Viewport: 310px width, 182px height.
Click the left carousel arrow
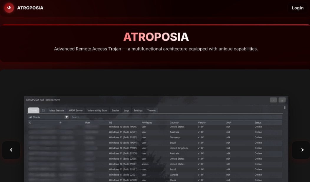coord(11,150)
